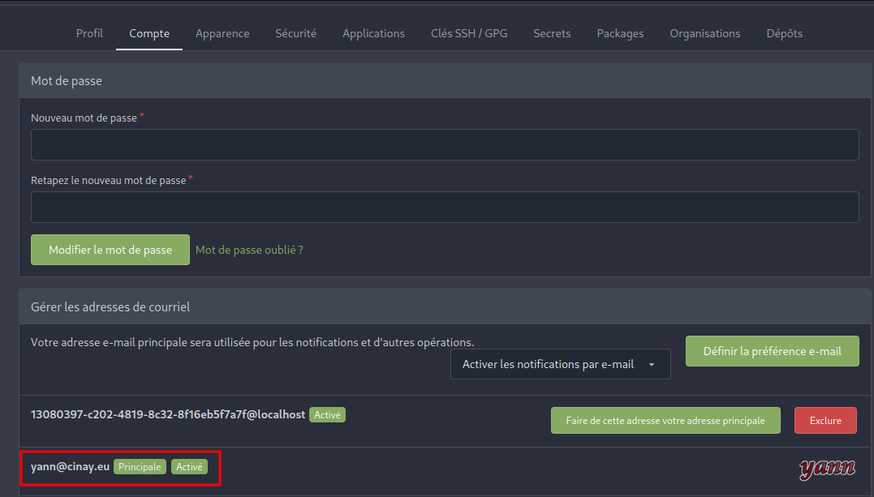Viewport: 874px width, 497px height.
Task: Make the localhost address the primary address
Action: tap(665, 421)
